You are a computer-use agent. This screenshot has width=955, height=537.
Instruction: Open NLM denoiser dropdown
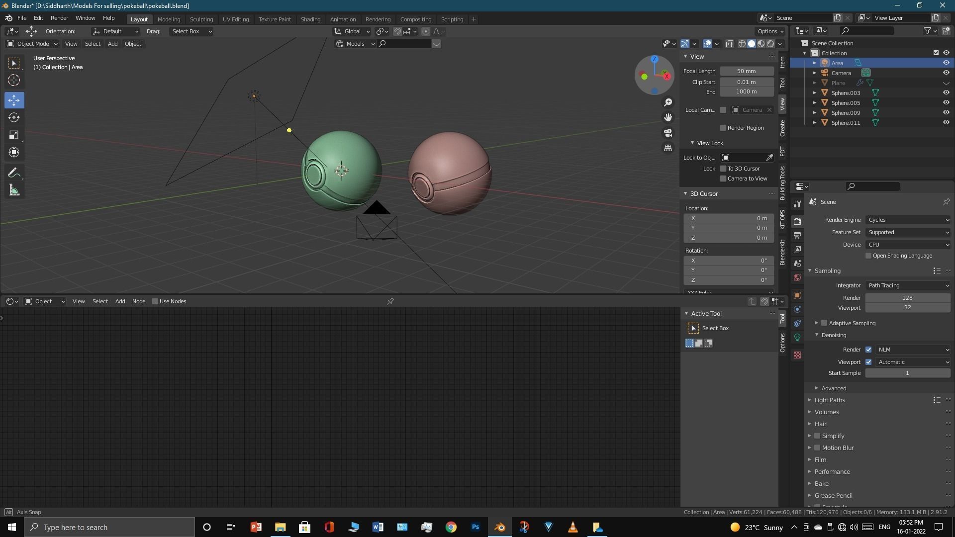[x=913, y=350]
